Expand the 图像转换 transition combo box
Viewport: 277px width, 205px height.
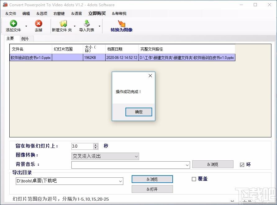coord(136,156)
